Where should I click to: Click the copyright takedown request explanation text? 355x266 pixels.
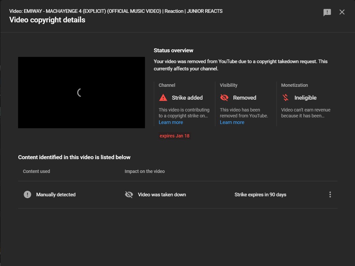point(240,65)
